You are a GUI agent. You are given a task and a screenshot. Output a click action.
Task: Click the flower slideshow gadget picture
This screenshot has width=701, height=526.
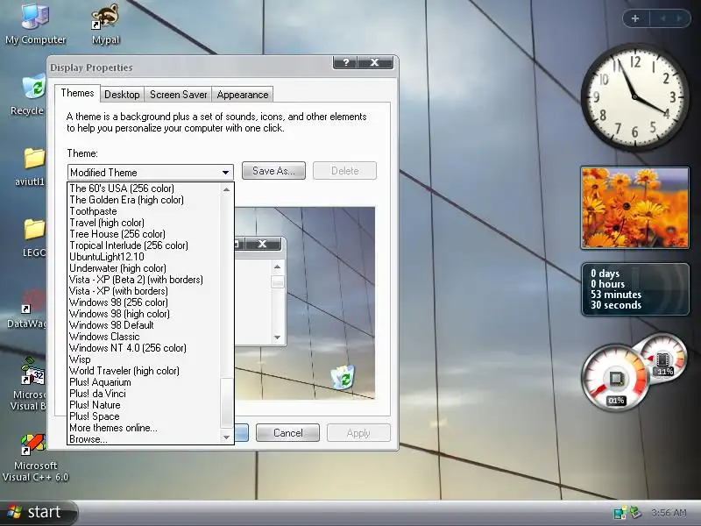[634, 208]
